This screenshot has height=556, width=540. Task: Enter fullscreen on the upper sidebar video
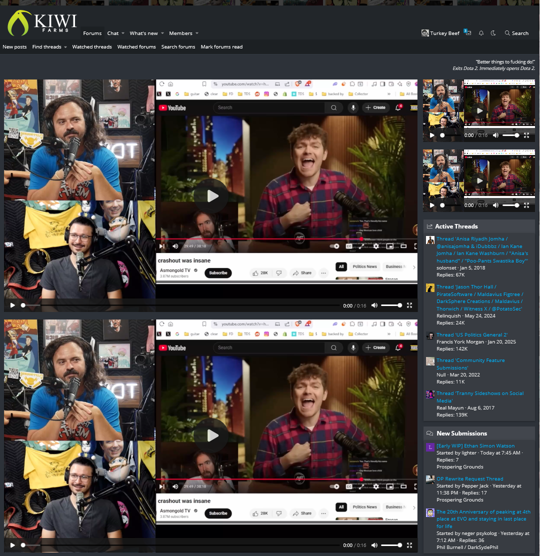(526, 135)
